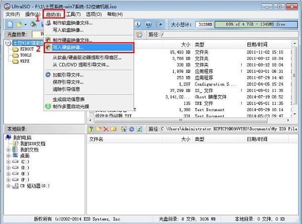Choose 清除引导信息 menu entry
The width and height of the screenshot is (302, 224).
click(x=89, y=90)
